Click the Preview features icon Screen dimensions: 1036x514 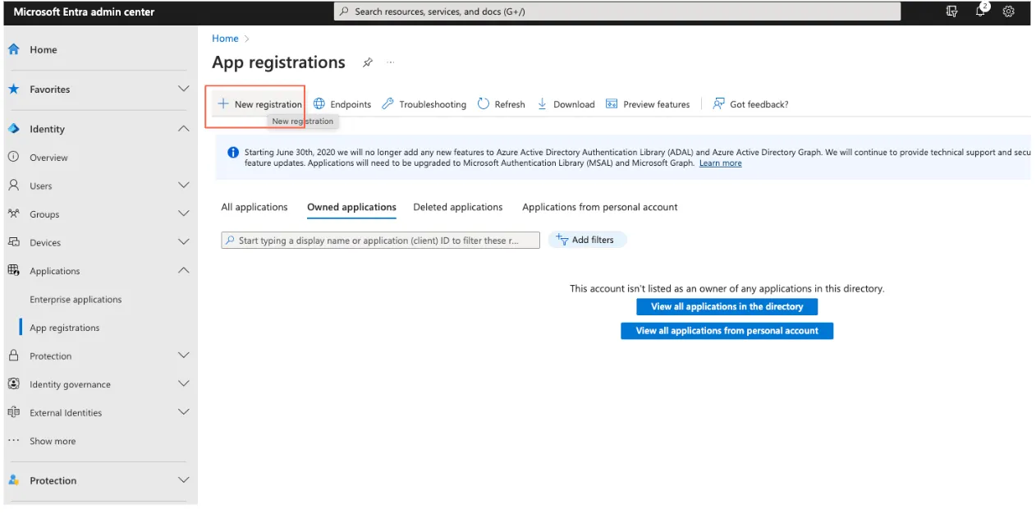pos(612,103)
